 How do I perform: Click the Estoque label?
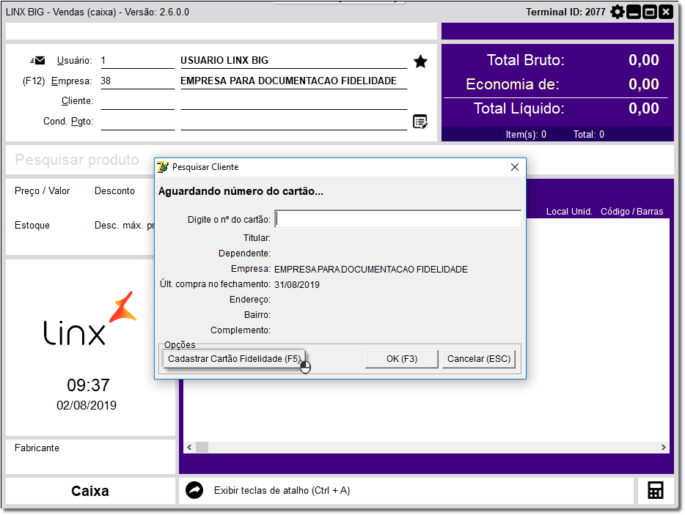pos(32,225)
